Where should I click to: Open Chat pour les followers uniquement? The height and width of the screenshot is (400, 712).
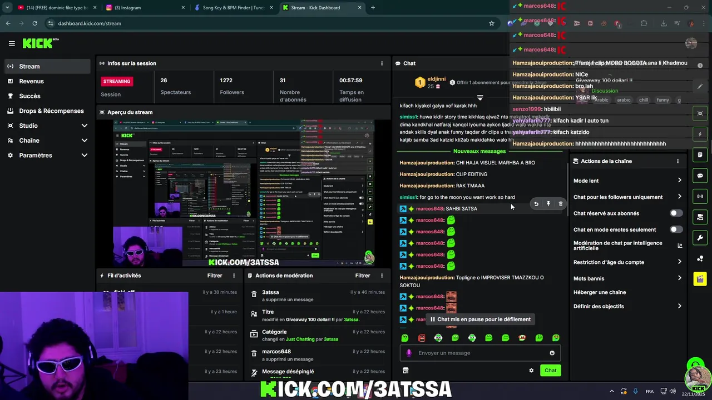(x=627, y=197)
